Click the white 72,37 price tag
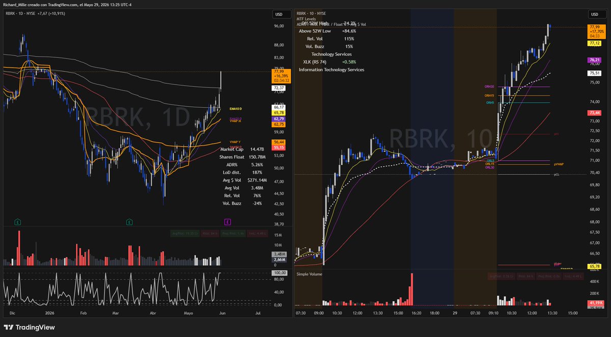Viewport: 611px width, 337px height. click(279, 88)
